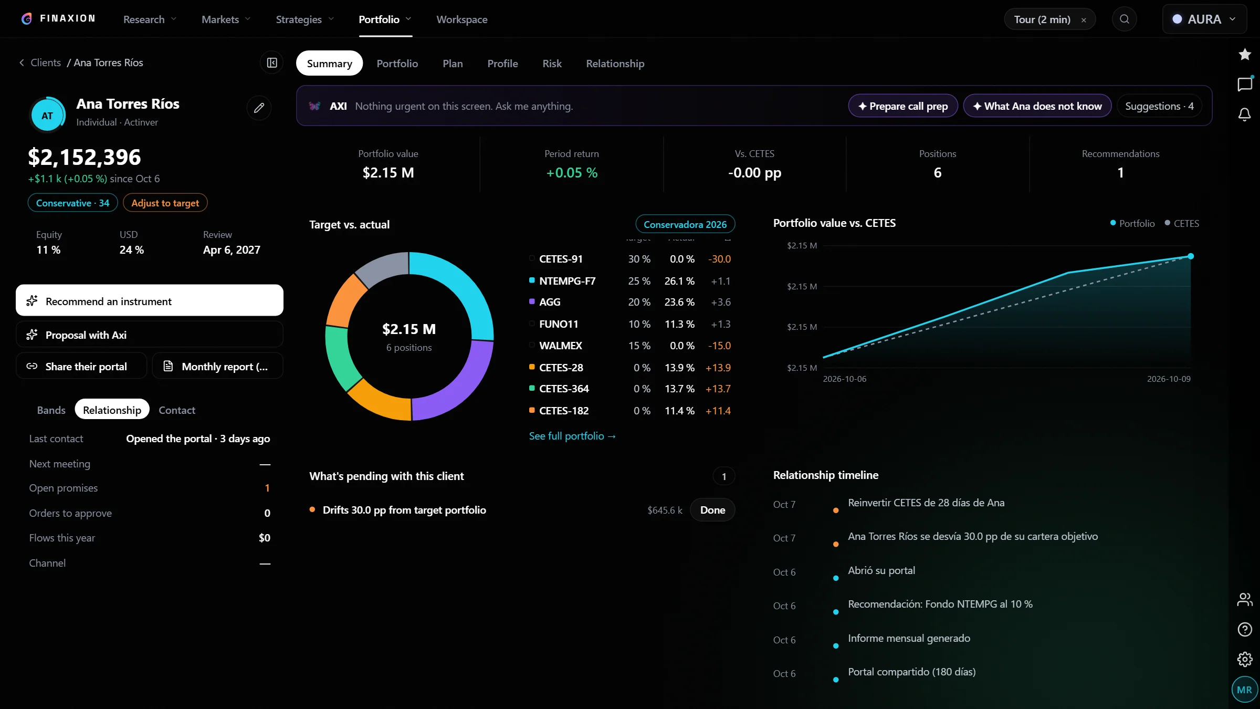Viewport: 1260px width, 709px height.
Task: Open the settings gear icon
Action: point(1245,659)
